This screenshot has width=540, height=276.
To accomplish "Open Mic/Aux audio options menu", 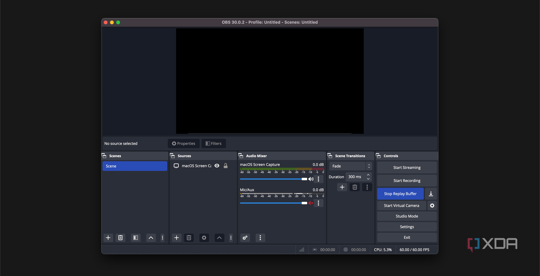I will click(318, 203).
